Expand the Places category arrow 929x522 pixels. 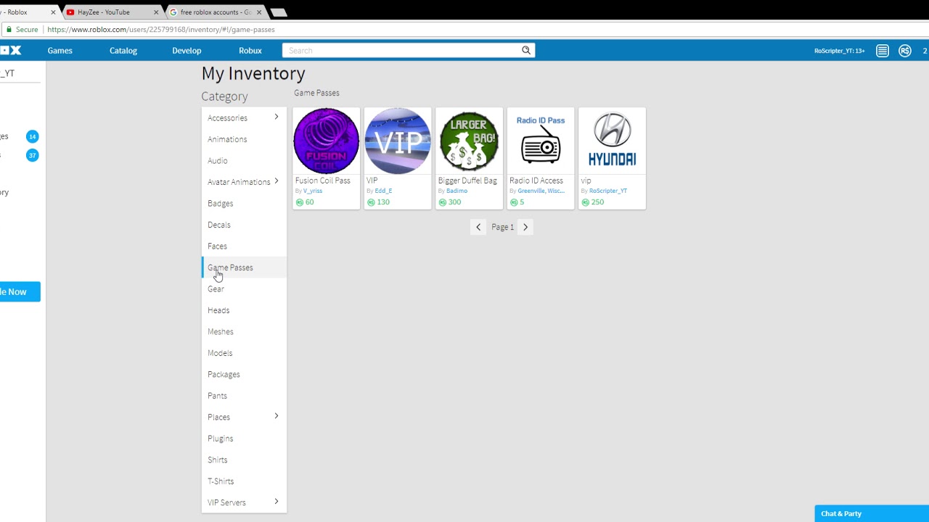coord(276,416)
